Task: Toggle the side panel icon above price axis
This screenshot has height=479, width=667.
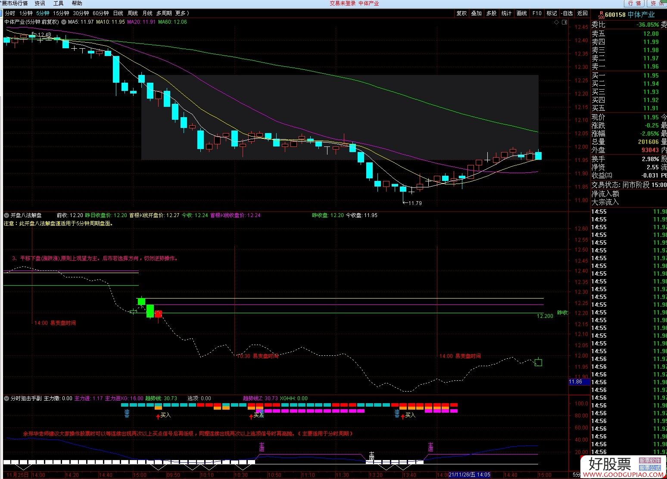Action: click(x=565, y=22)
